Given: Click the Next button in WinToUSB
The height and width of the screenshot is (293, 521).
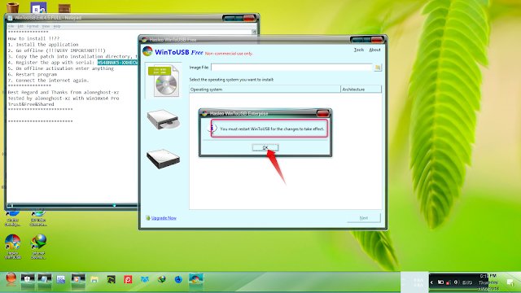Looking at the screenshot, I should [364, 218].
